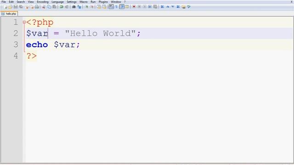Toggle synchronize vertical scrolling
The width and height of the screenshot is (294, 165).
(99, 7)
